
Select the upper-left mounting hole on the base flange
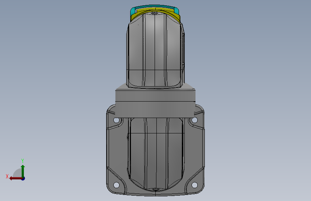pyautogui.click(x=117, y=120)
